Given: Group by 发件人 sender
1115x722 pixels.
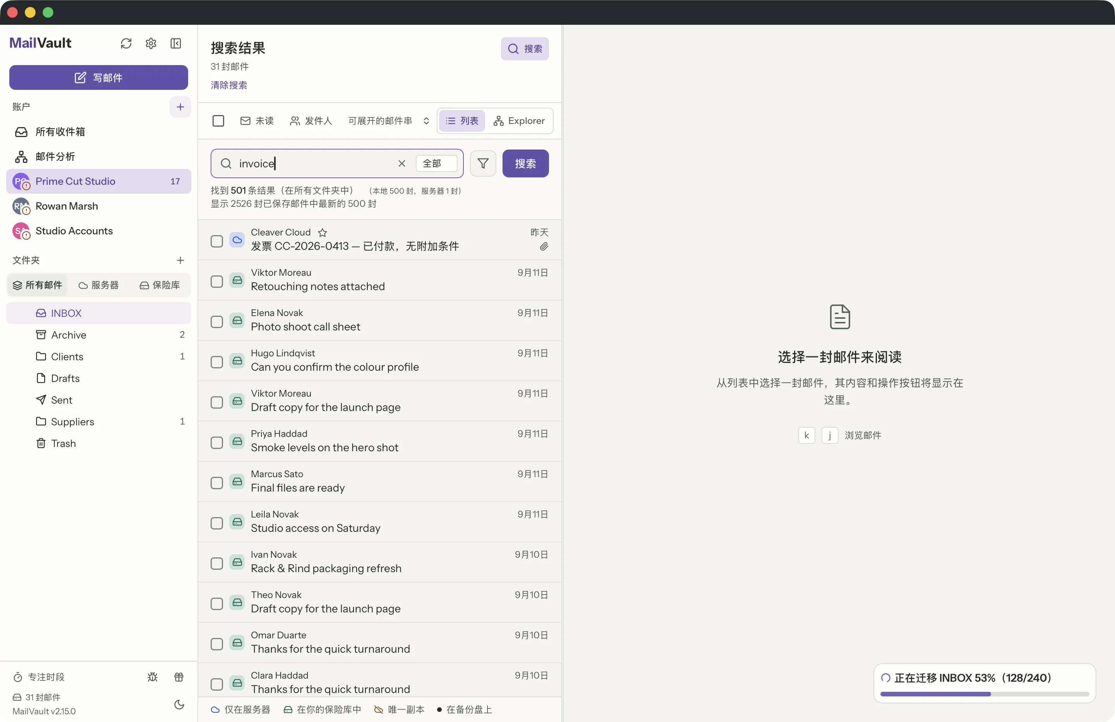Looking at the screenshot, I should [310, 121].
